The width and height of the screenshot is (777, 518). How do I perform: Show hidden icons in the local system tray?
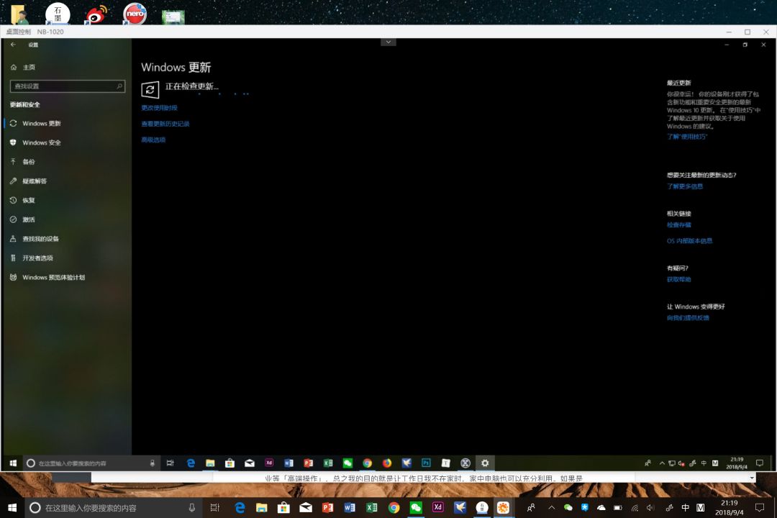(x=551, y=508)
